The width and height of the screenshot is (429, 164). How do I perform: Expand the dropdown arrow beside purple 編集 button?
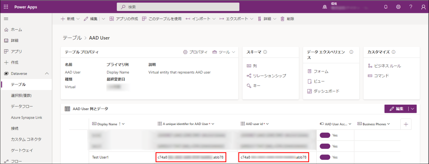point(413,109)
